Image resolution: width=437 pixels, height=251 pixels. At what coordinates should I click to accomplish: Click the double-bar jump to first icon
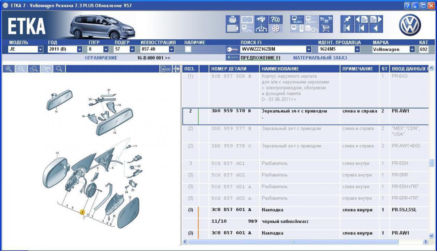(347, 28)
